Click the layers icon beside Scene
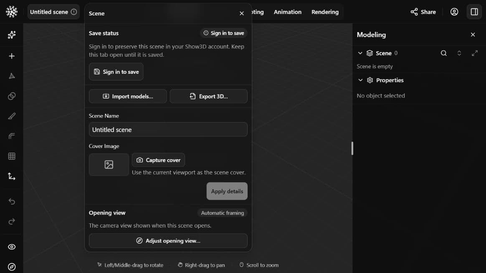 point(370,53)
